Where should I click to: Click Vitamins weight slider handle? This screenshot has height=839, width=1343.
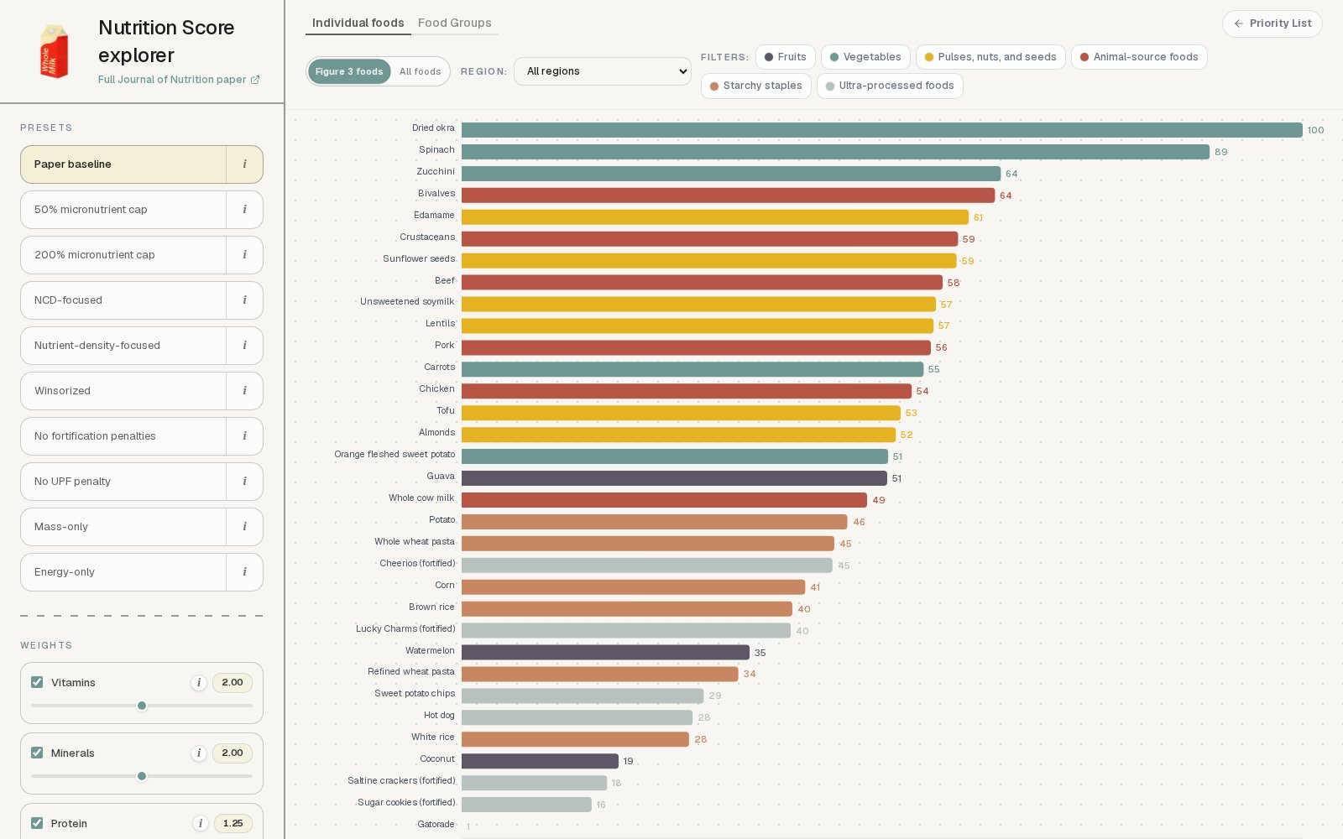pyautogui.click(x=142, y=706)
